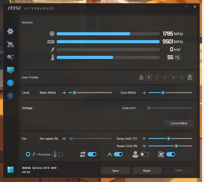204x182 pixels.
Task: Click the auto fan A icon
Action: (x=110, y=154)
